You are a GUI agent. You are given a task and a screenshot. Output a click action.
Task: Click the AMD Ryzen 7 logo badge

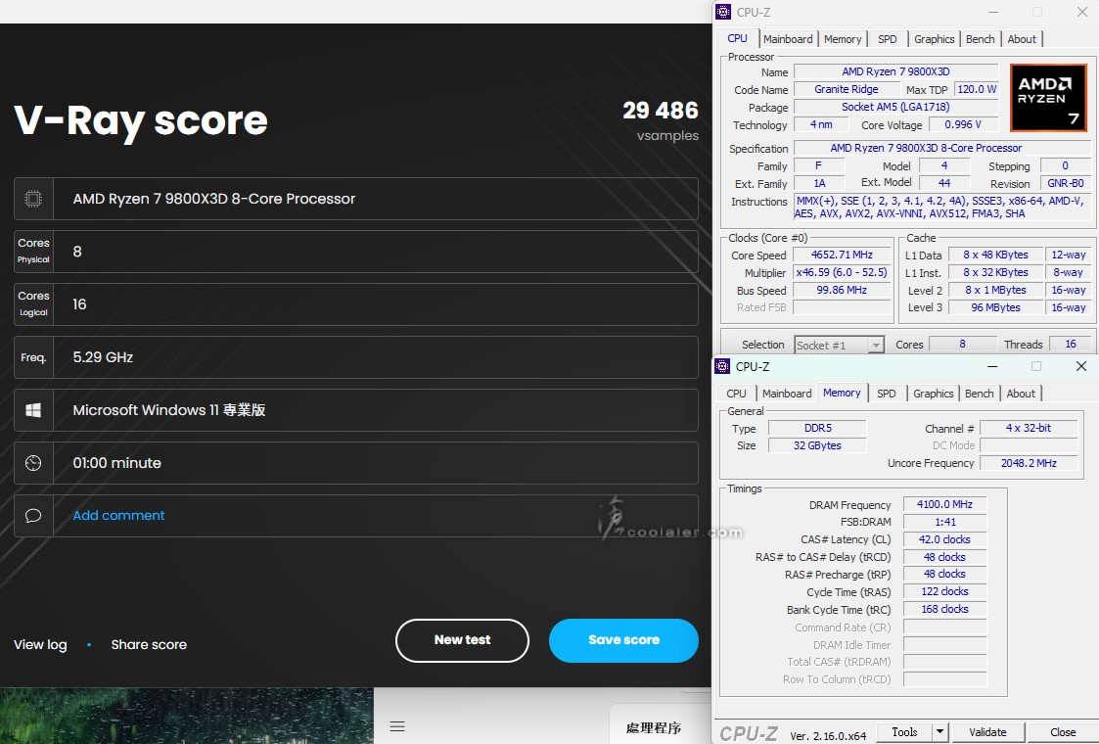coord(1048,98)
